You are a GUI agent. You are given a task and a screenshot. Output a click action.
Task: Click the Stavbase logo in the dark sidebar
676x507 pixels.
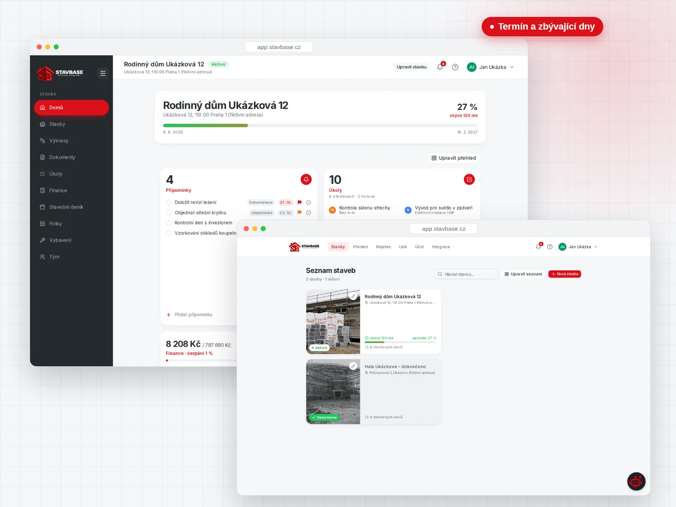(x=60, y=73)
